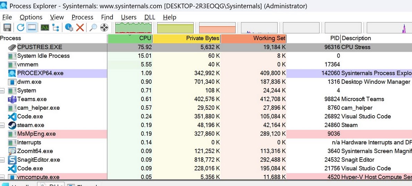Click the Interrupts process icon

(12, 143)
